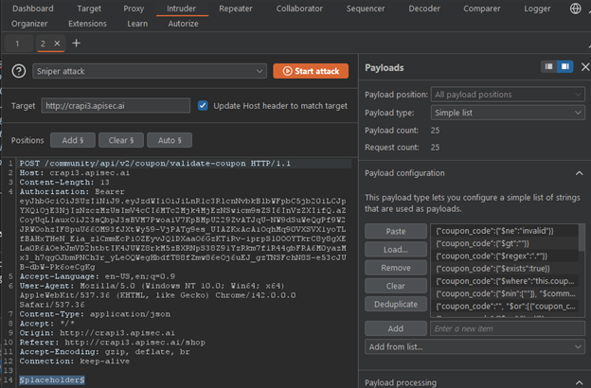Image resolution: width=591 pixels, height=388 pixels.
Task: Collapse the Payload configuration section
Action: click(579, 173)
